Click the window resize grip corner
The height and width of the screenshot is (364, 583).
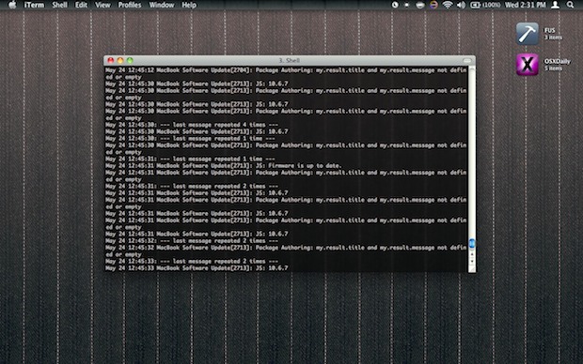coord(472,269)
